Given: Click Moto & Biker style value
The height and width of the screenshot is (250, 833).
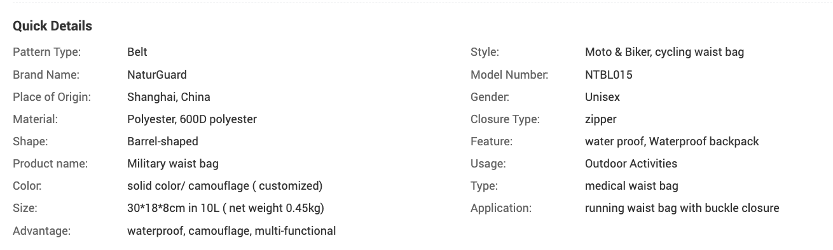Looking at the screenshot, I should click(664, 52).
